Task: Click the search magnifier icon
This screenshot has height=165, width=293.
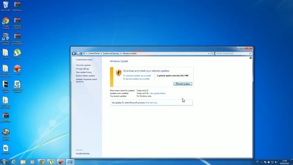Action: (250, 54)
